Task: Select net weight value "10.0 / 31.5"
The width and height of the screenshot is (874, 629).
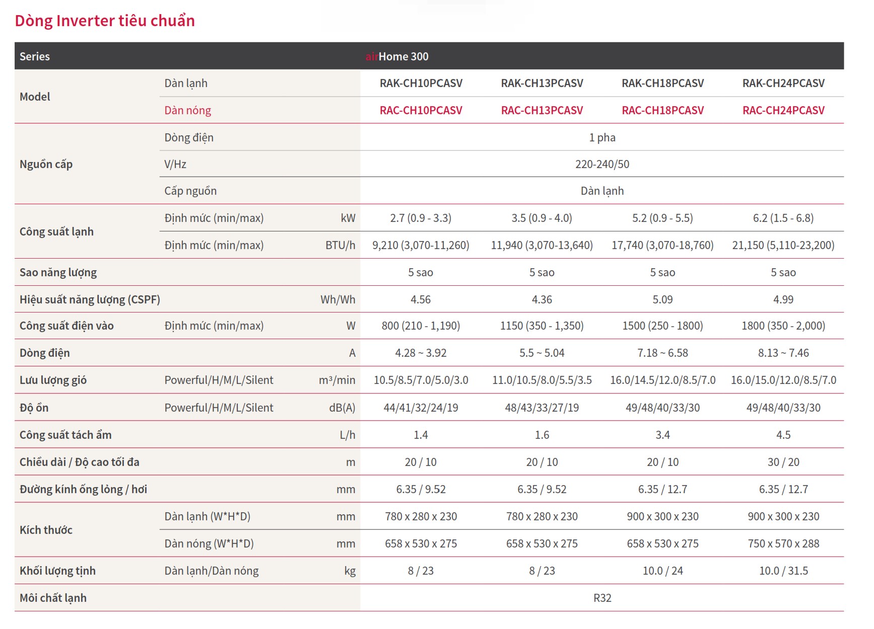Action: [x=784, y=571]
